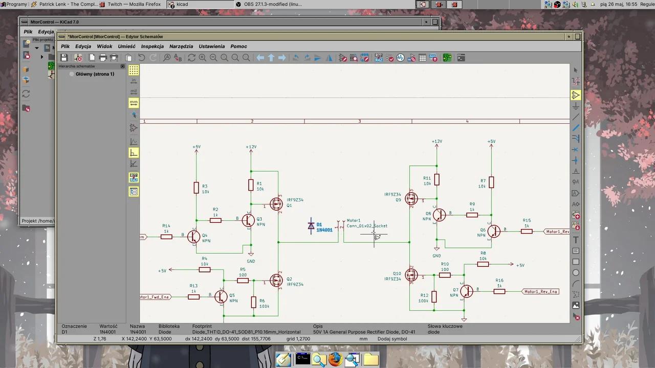The height and width of the screenshot is (368, 655).
Task: Click Undo in the top toolbar
Action: (141, 57)
